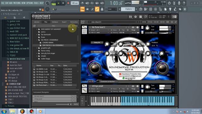202x114 pixels.
Task: Click info icon of G6 flute lead 2
Action: tap(138, 27)
